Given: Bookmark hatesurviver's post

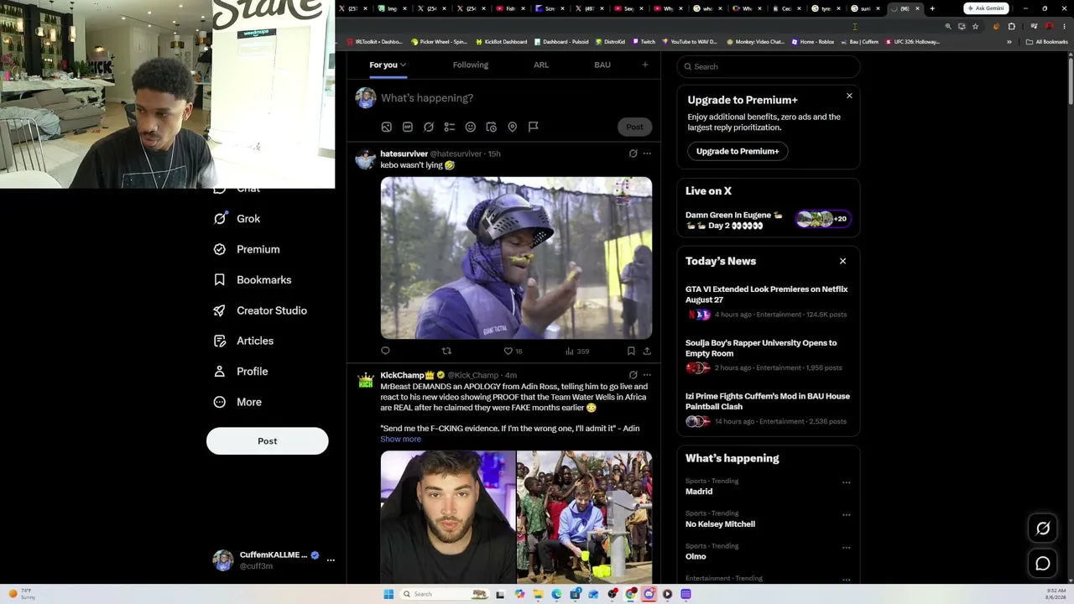Looking at the screenshot, I should coord(631,351).
